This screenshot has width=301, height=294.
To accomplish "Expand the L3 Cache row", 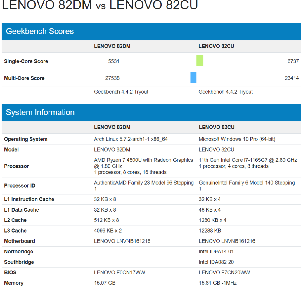I will point(13,231).
